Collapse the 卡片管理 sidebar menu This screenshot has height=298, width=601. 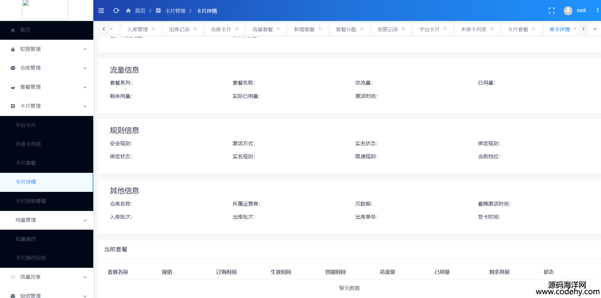pyautogui.click(x=46, y=106)
